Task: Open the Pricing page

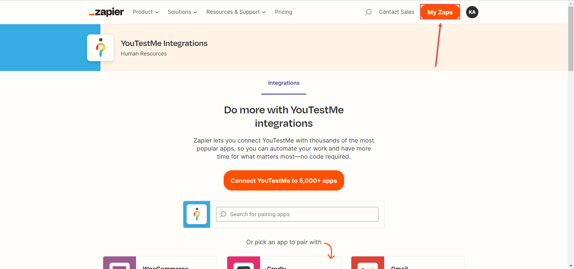Action: [x=283, y=12]
